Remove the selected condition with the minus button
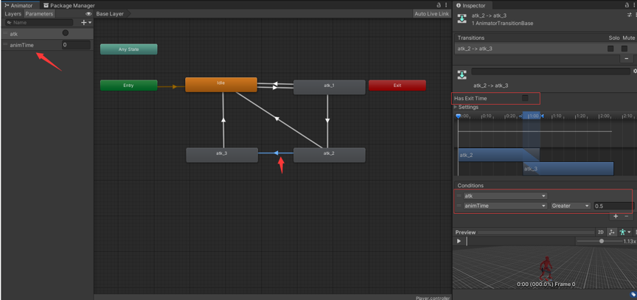Screen dimensions: 637x300 tap(626, 217)
